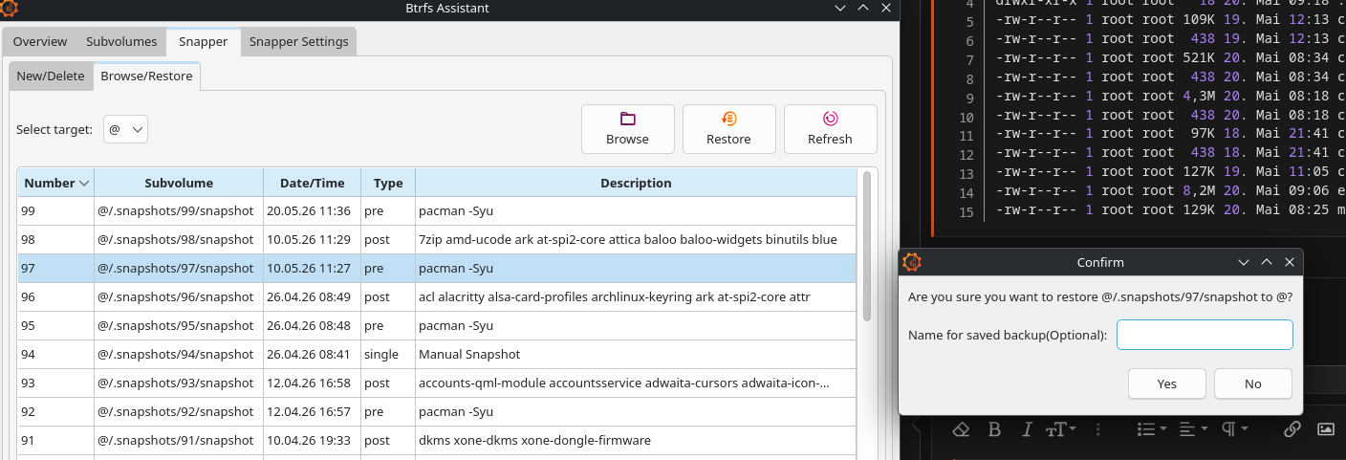Focus the saved backup name field
Viewport: 1346px width, 460px height.
(x=1205, y=335)
